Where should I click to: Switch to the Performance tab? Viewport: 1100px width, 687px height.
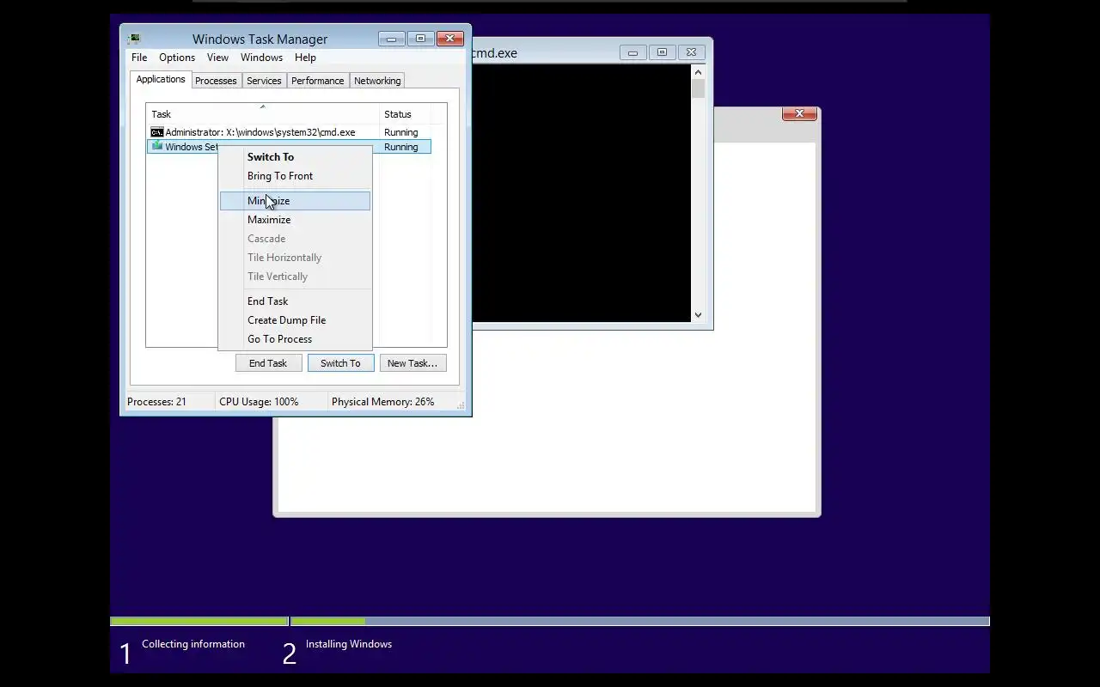click(x=317, y=81)
